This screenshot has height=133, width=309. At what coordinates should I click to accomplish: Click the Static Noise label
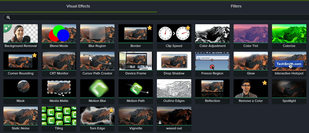click(x=21, y=128)
